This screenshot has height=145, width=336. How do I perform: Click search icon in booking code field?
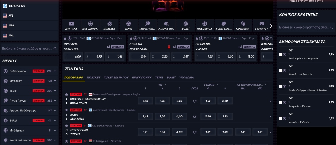tap(331, 28)
